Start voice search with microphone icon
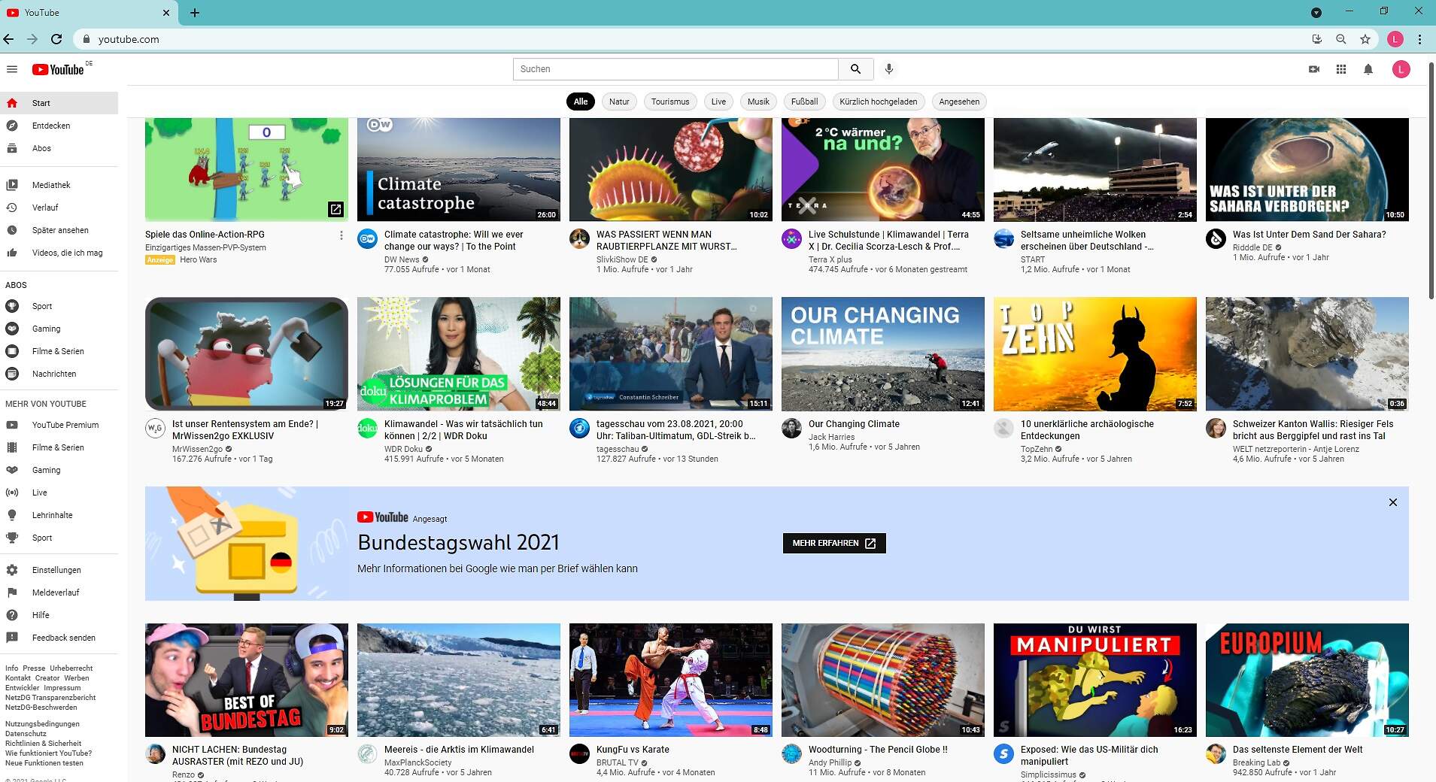This screenshot has height=782, width=1436. pos(889,69)
